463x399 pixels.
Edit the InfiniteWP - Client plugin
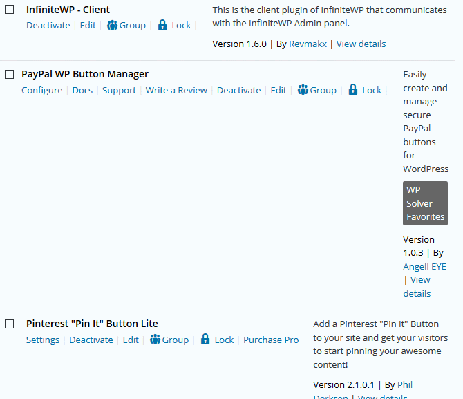(x=88, y=26)
